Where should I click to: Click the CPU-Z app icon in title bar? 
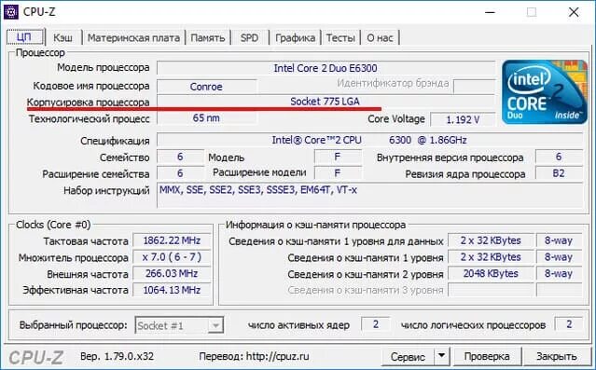pos(10,12)
